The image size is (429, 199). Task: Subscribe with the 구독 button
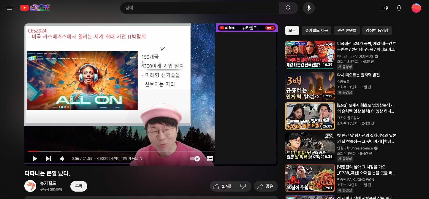point(79,186)
